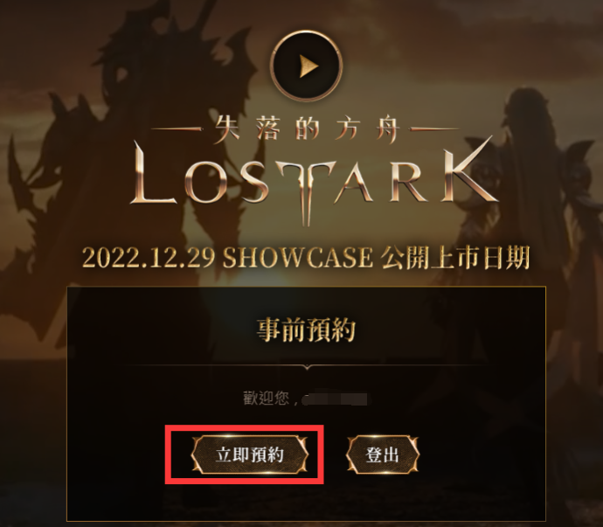Viewport: 603px width, 527px height.
Task: Click the blurred username after 歡迎您
Action: [336, 399]
